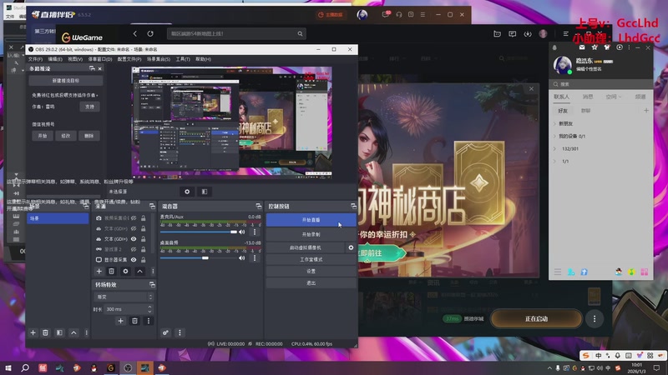Open advanced audio properties gears icon
Image resolution: width=668 pixels, height=375 pixels.
pos(165,332)
